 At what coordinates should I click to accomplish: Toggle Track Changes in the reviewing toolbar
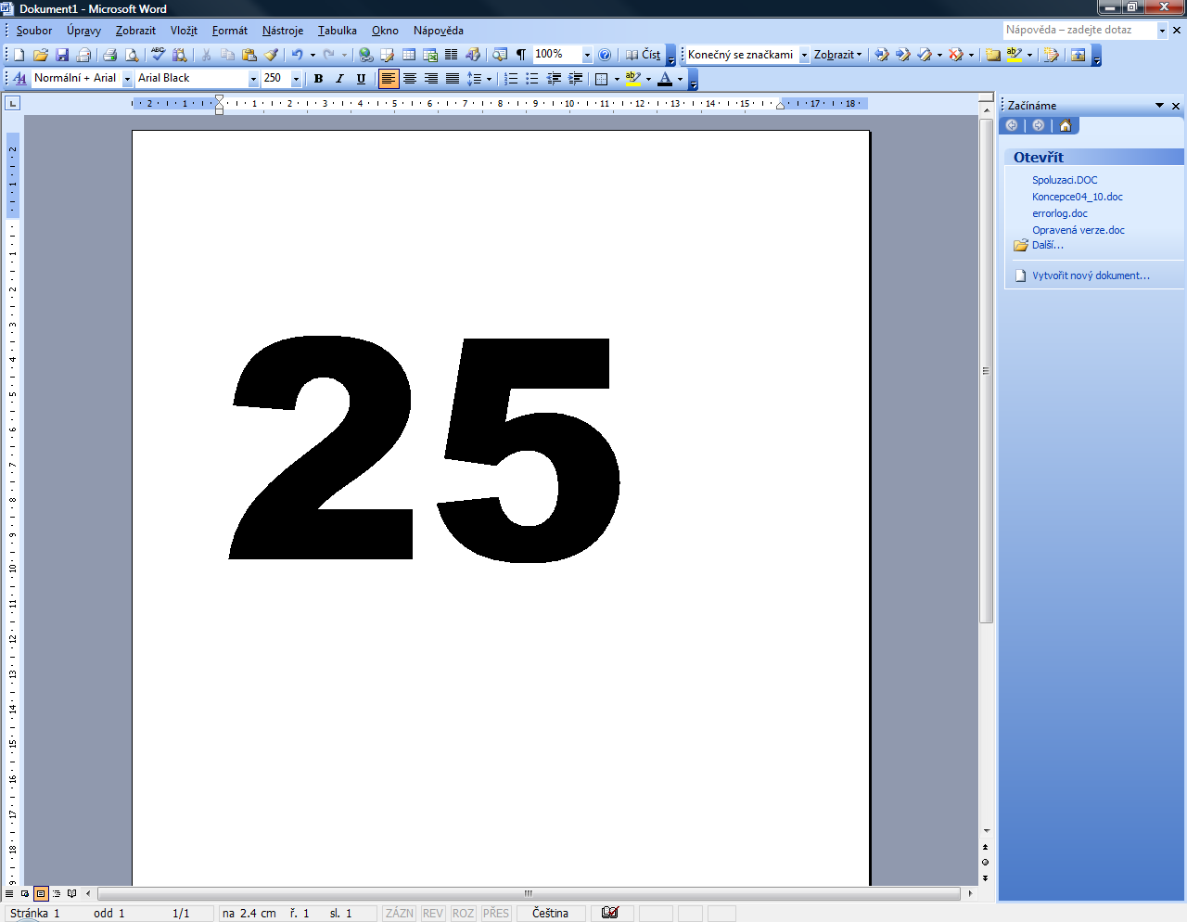click(1050, 55)
